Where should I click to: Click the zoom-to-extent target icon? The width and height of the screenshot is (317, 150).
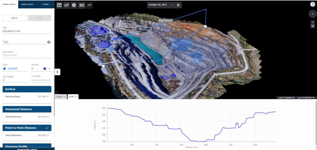(313, 26)
